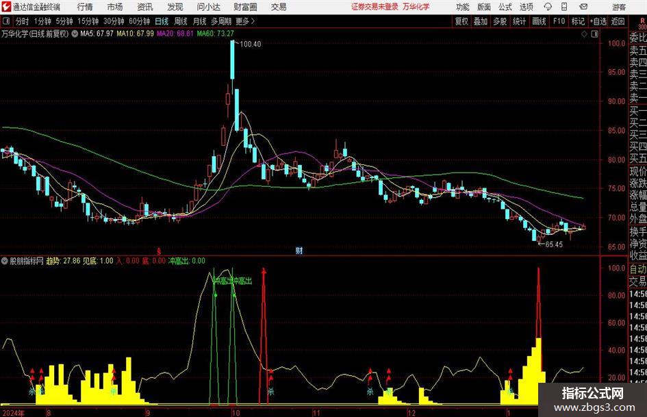Viewport: 647px width, 417px height.
Task: Click the 通达信 red logo icon
Action: click(x=5, y=7)
